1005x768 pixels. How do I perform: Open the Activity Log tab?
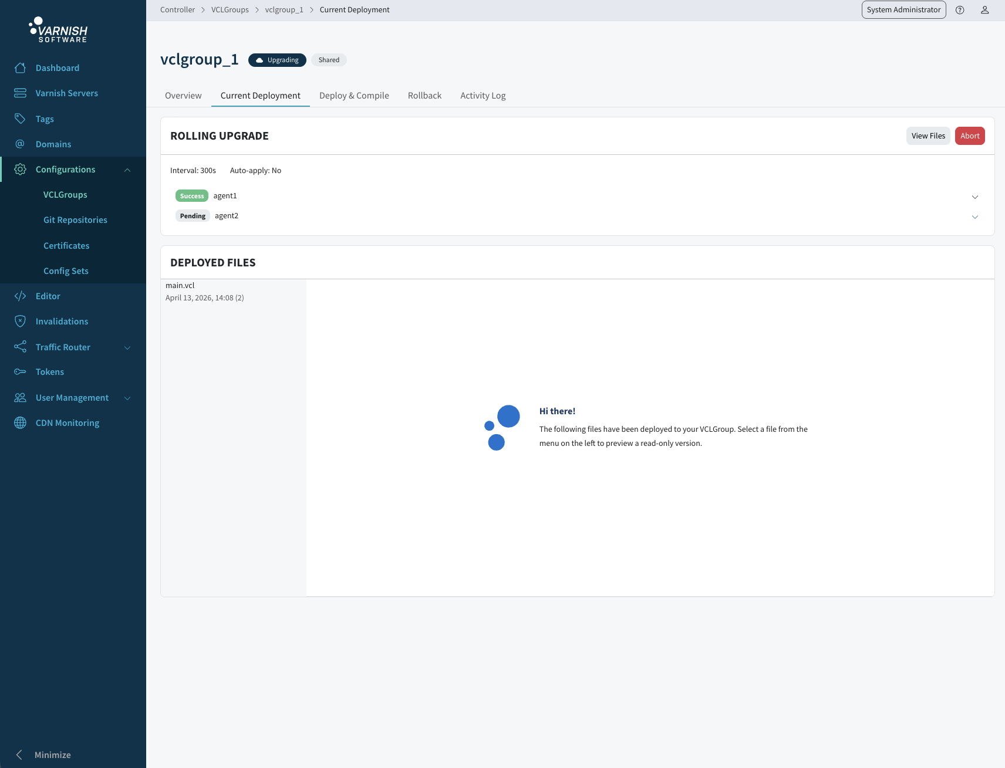[x=483, y=95]
